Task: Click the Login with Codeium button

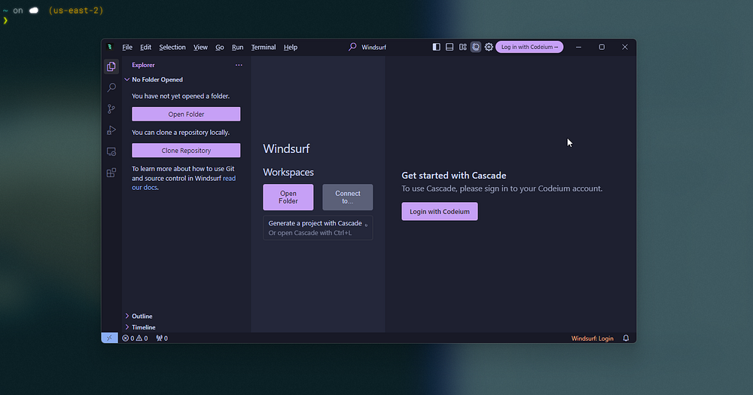Action: point(440,211)
